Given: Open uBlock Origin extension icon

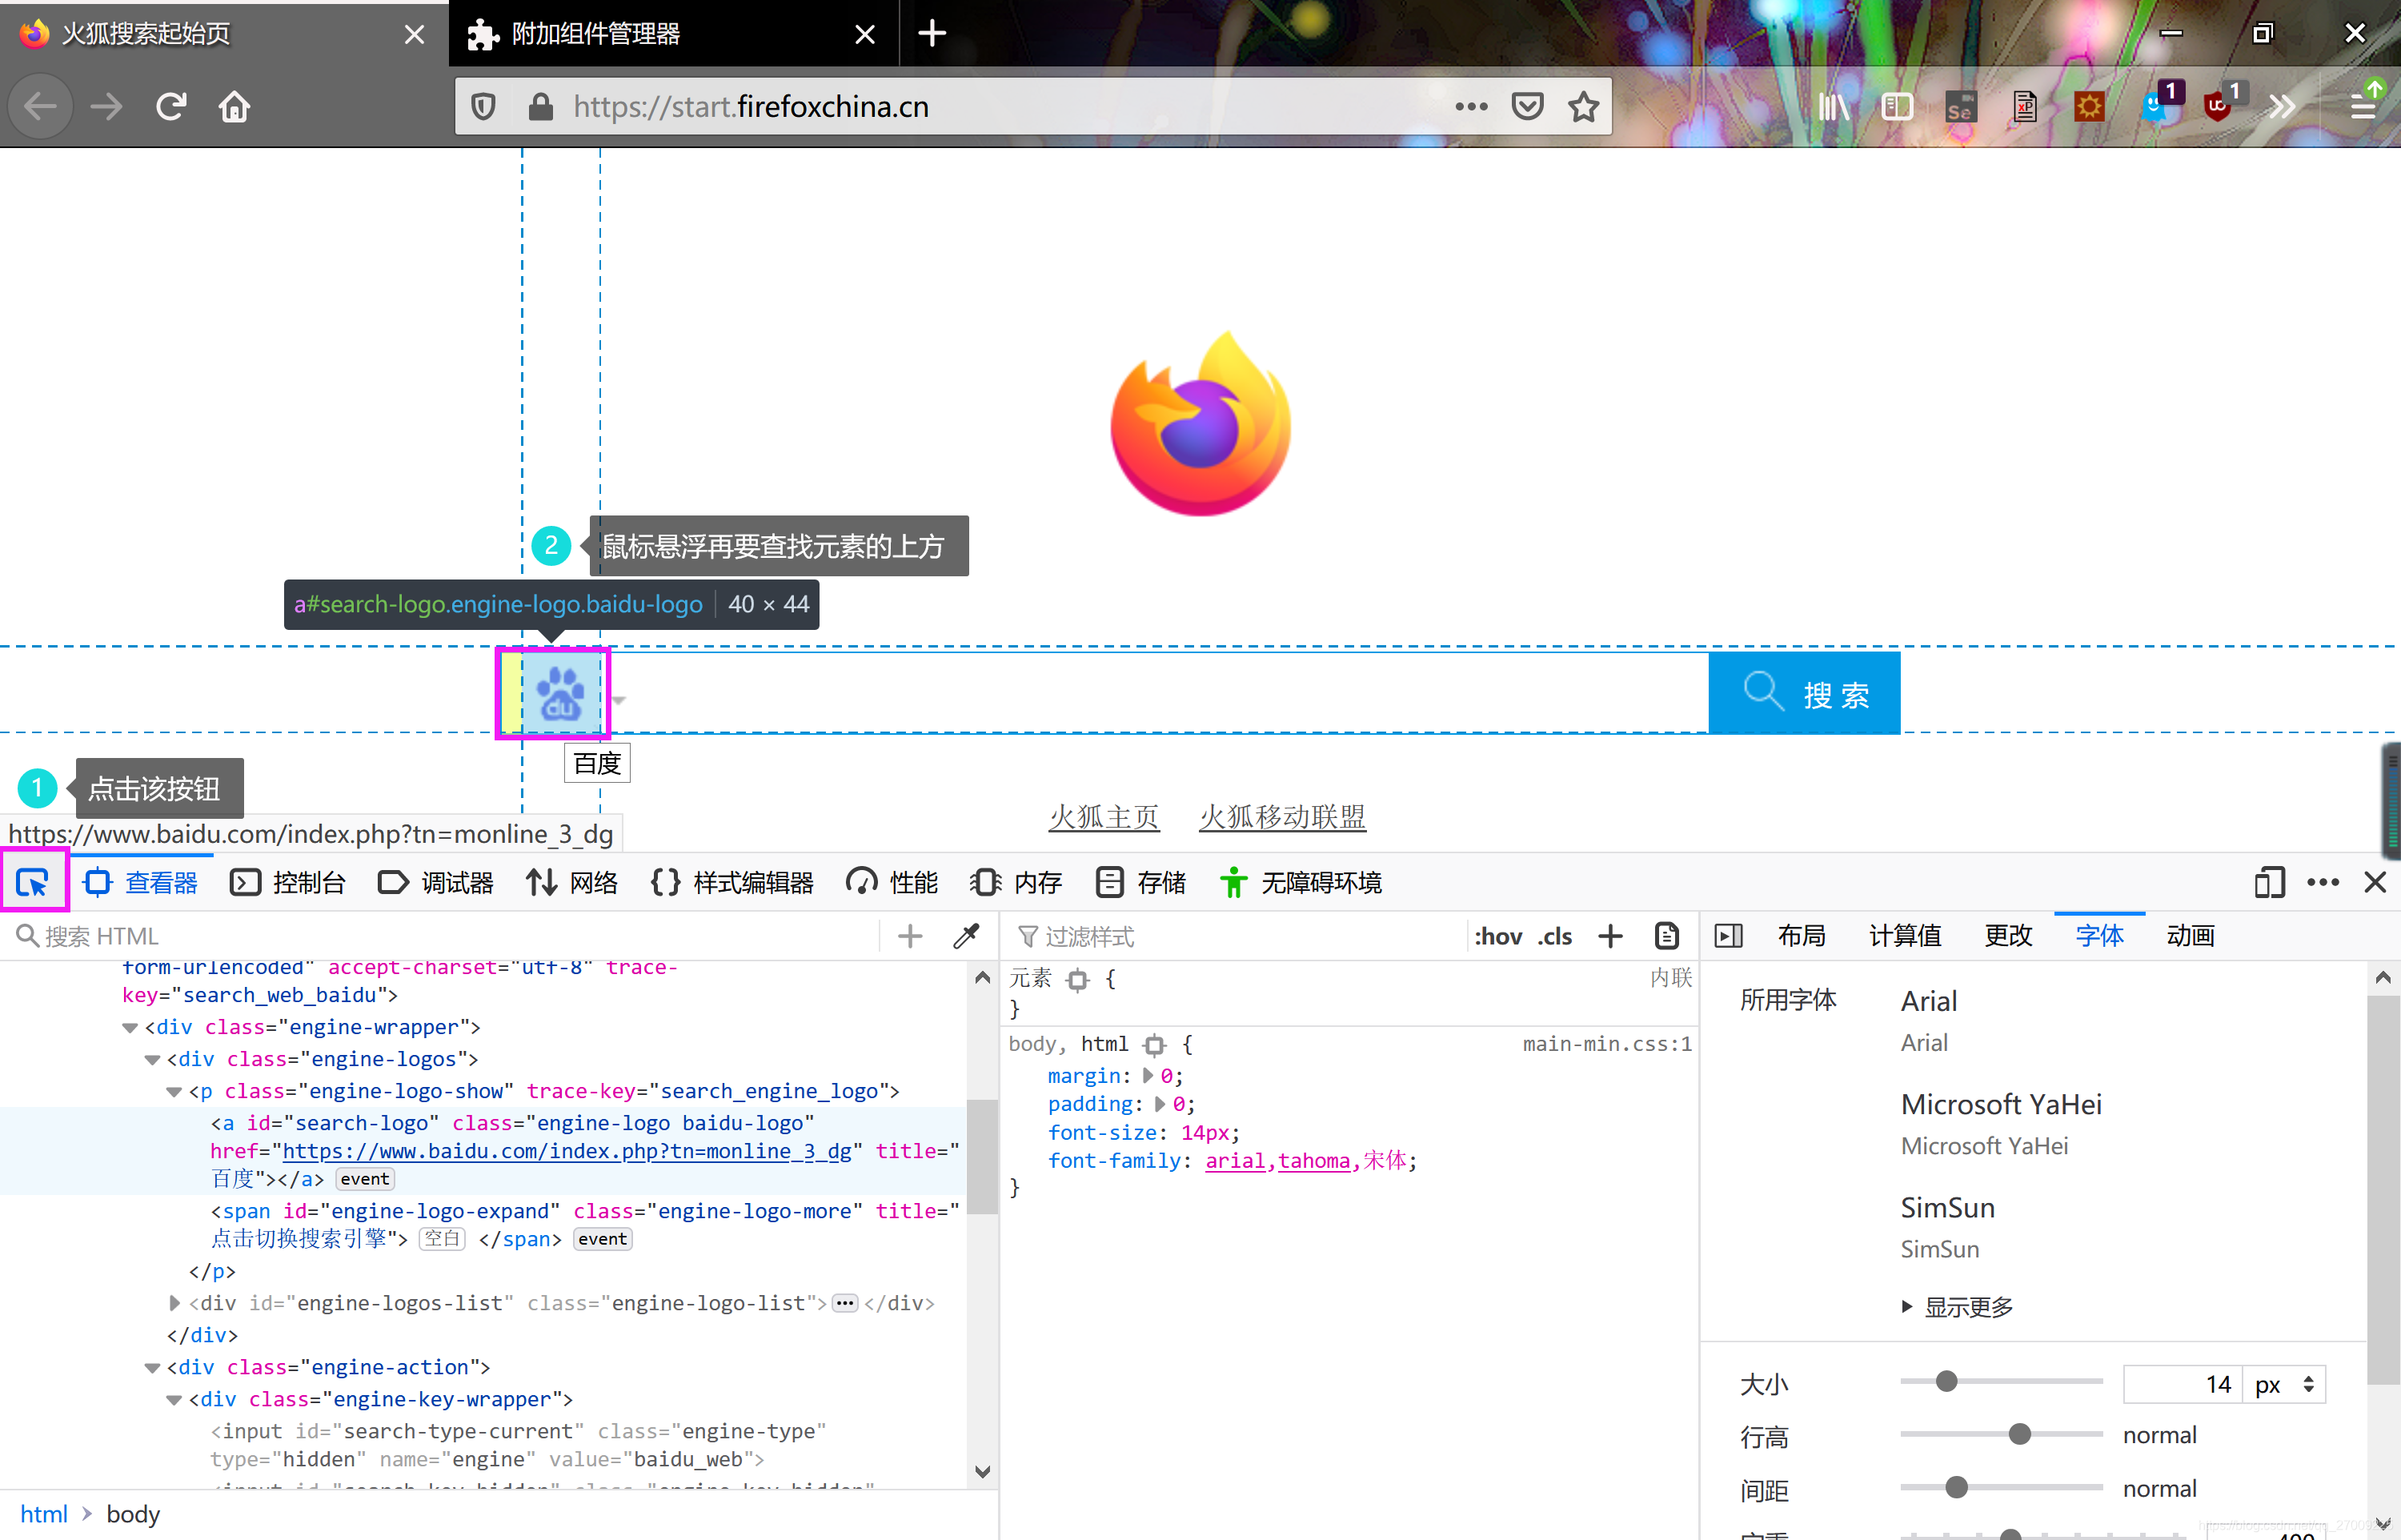Looking at the screenshot, I should [2217, 106].
